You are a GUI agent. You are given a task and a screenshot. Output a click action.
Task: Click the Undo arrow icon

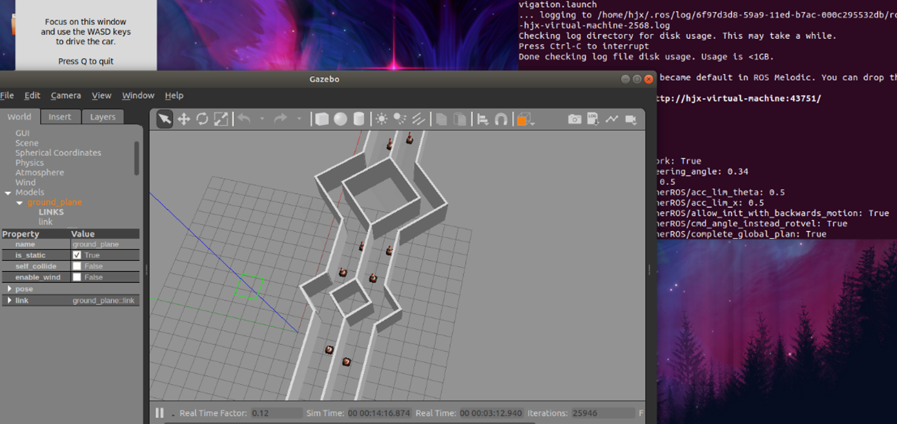pyautogui.click(x=244, y=119)
